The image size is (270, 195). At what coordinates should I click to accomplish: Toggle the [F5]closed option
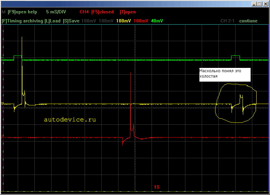point(102,12)
